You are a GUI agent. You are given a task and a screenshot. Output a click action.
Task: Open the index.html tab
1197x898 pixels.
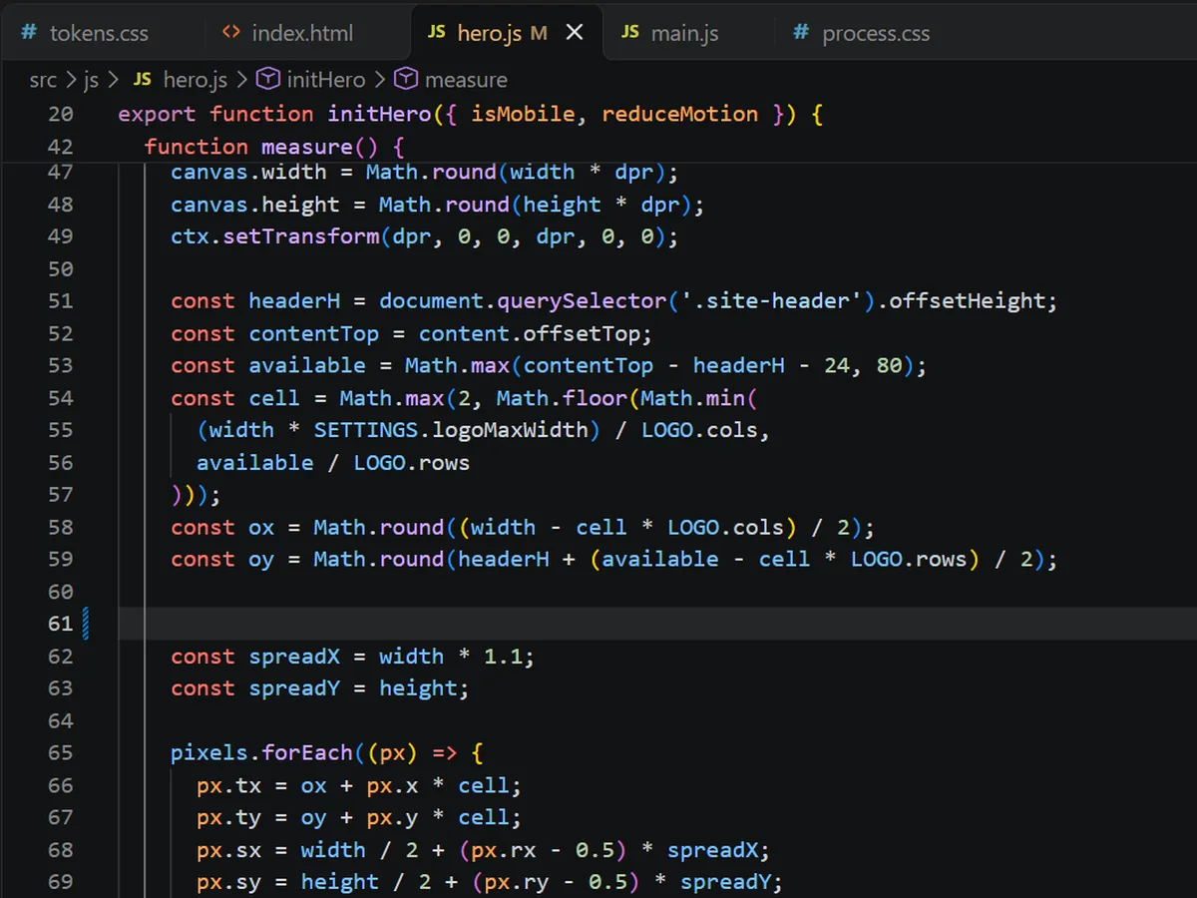coord(304,33)
